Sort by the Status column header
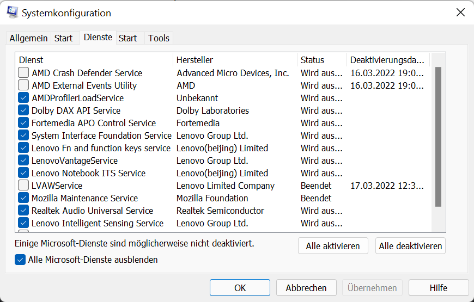 (322, 60)
